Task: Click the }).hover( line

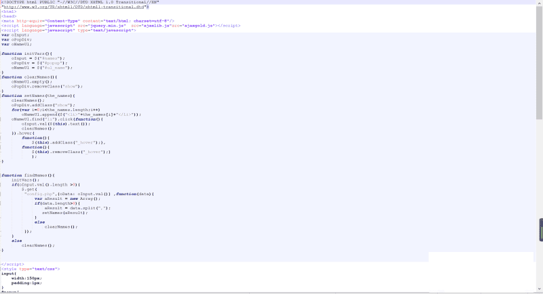Action: (23, 133)
